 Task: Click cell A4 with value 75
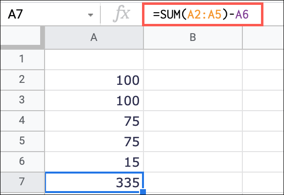pos(94,120)
